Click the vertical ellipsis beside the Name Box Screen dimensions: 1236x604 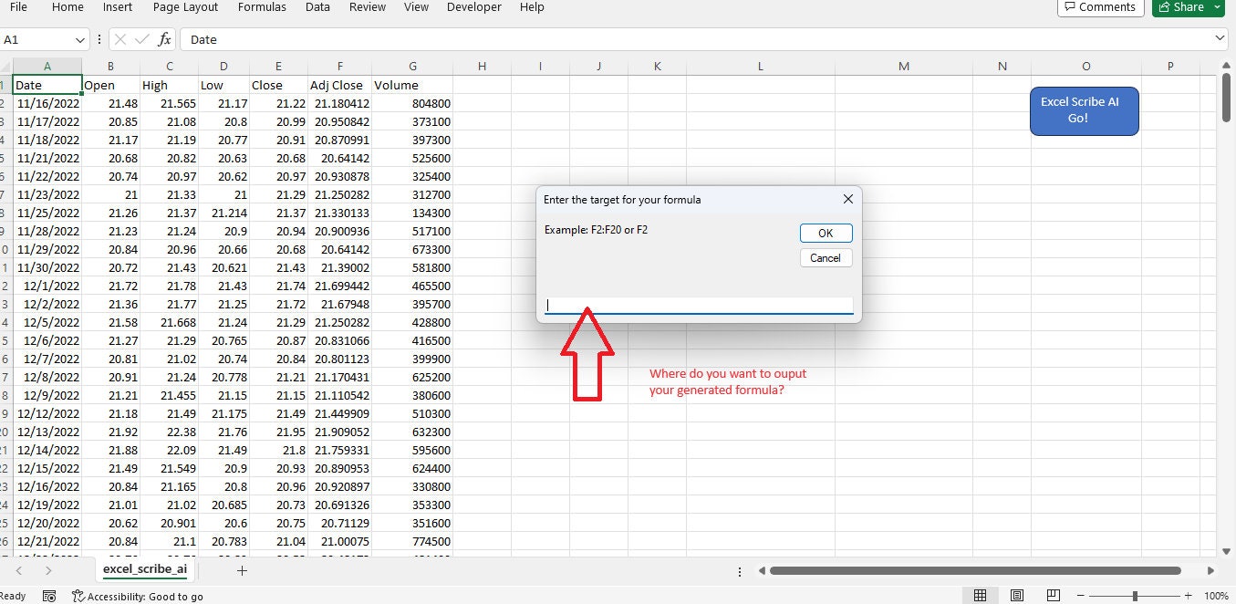pyautogui.click(x=99, y=39)
